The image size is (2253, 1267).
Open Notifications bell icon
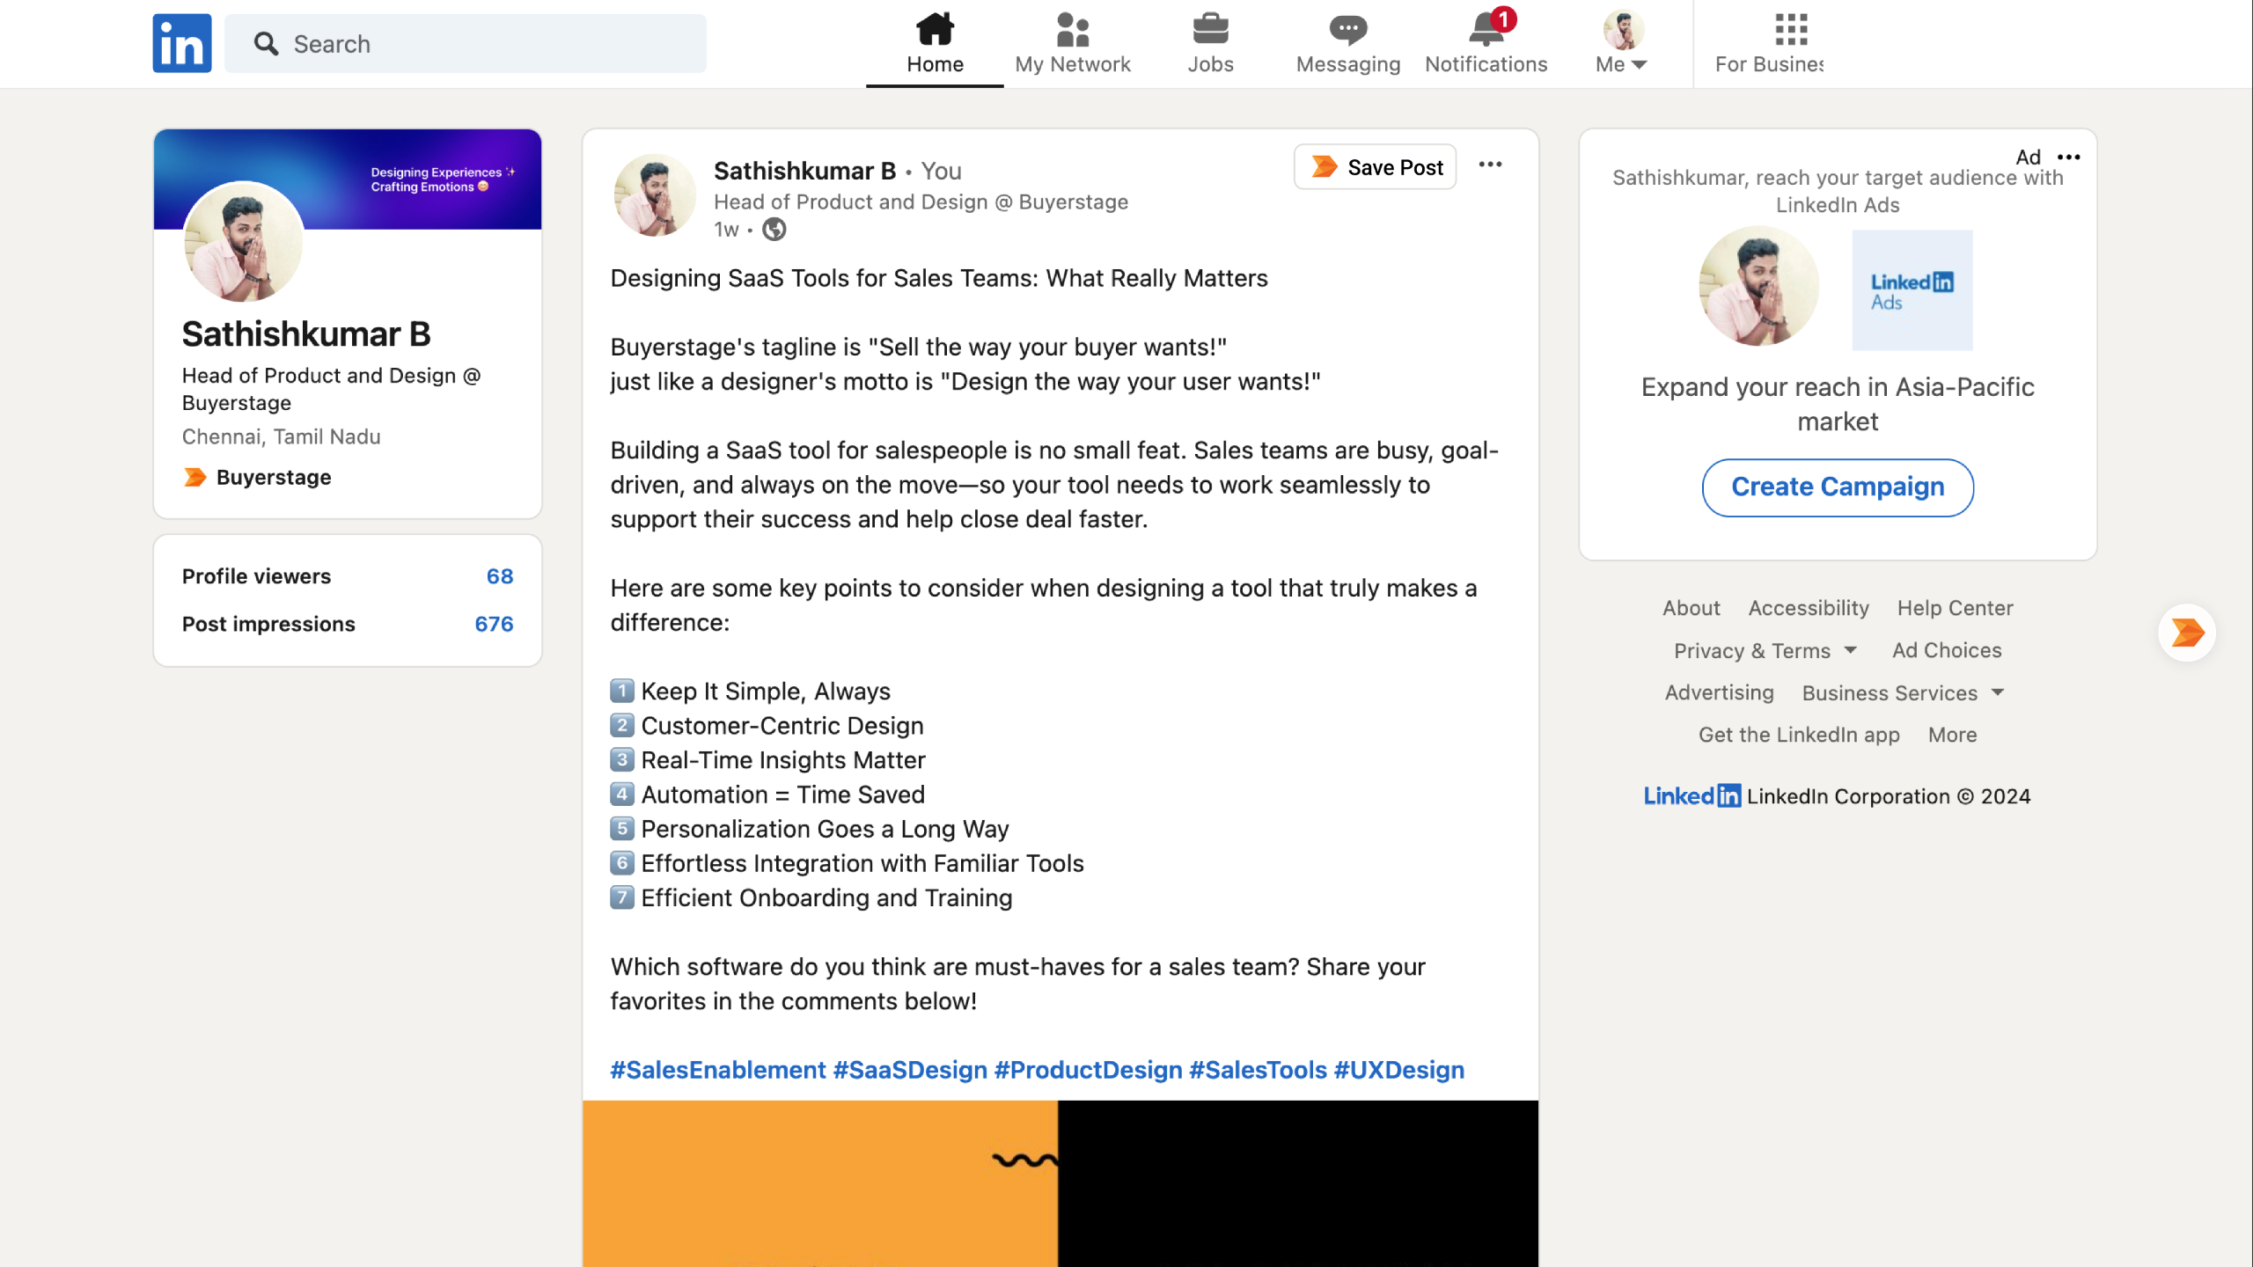1486,30
